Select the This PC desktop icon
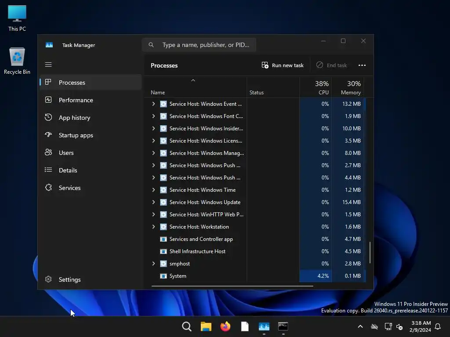Screen dimensions: 450x337 click(17, 18)
